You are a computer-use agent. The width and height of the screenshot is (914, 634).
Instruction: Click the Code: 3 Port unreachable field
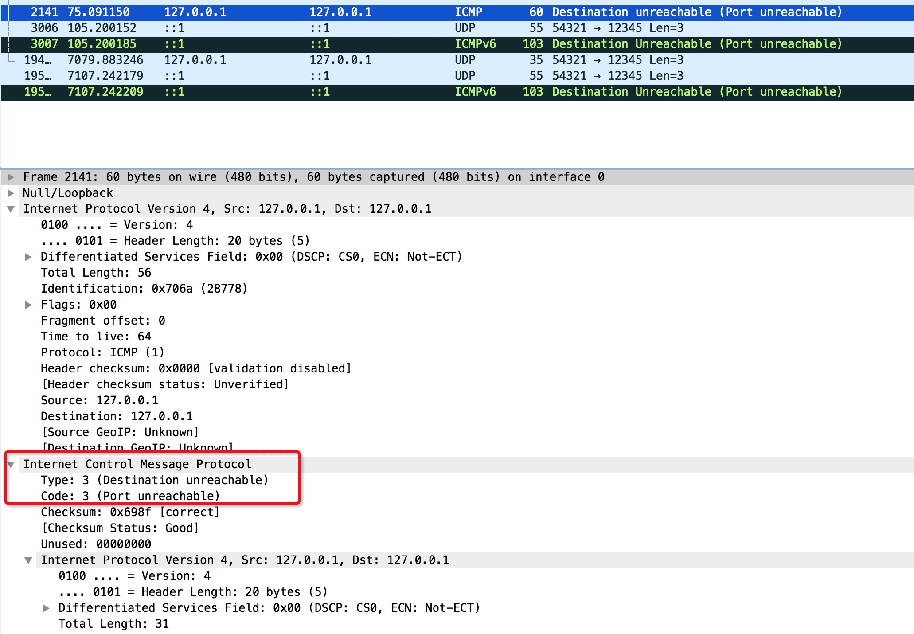pos(130,497)
